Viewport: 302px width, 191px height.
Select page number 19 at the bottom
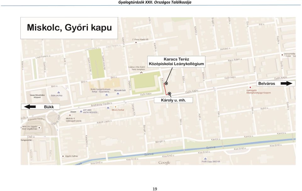[155, 189]
